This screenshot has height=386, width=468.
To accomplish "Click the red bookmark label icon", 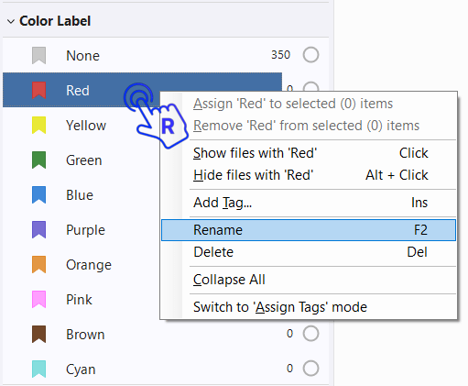I will (x=38, y=91).
